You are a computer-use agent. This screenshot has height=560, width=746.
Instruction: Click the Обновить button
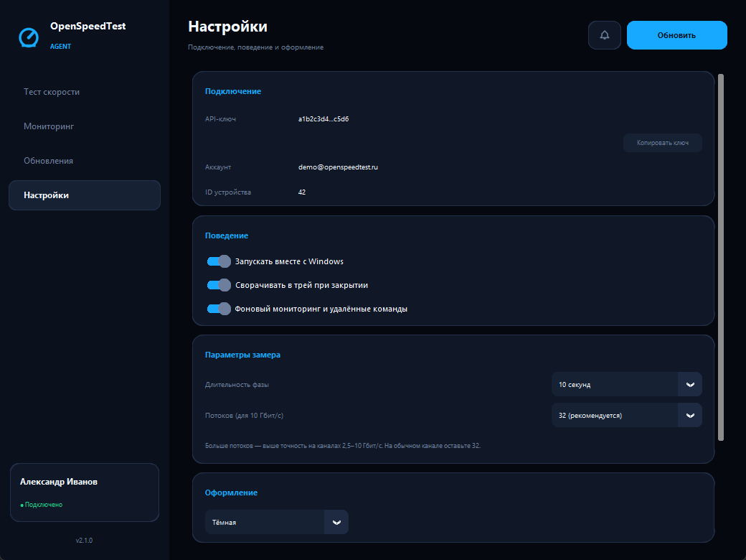[x=676, y=35]
